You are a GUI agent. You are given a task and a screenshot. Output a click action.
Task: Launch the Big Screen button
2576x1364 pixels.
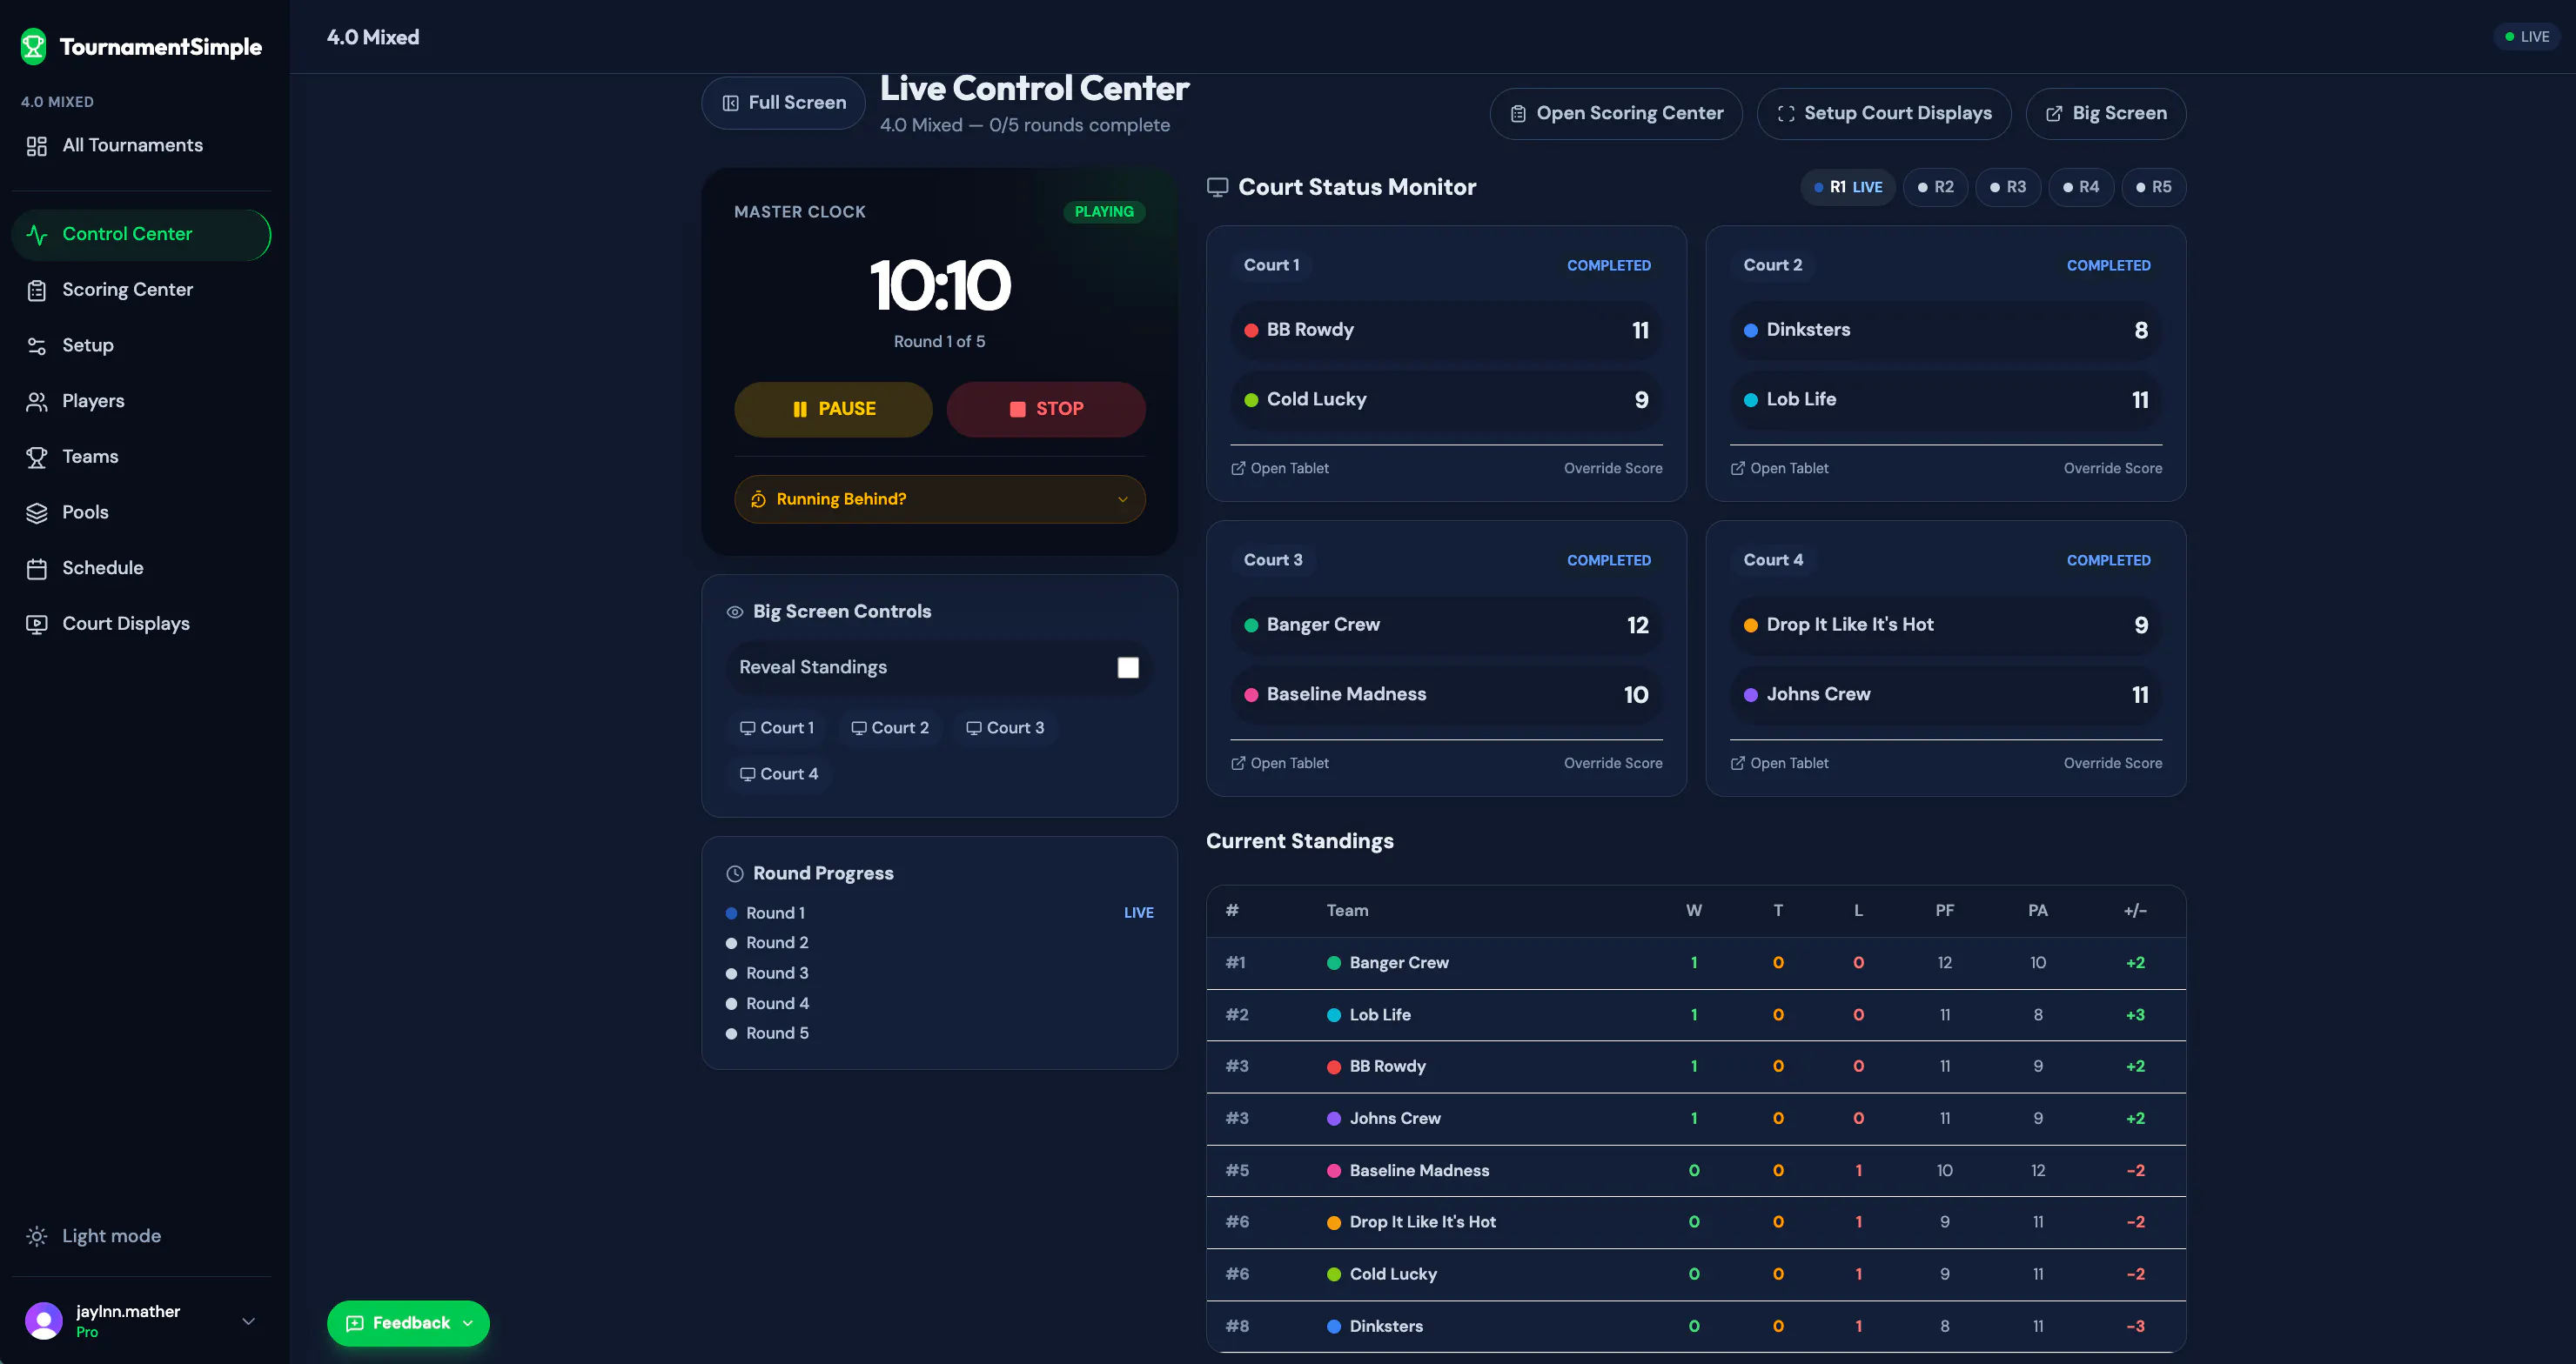[2106, 114]
